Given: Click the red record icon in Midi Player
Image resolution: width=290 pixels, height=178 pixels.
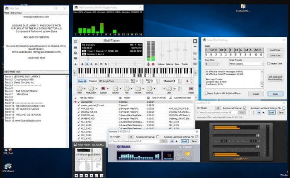Looking at the screenshot, I should pos(153,64).
